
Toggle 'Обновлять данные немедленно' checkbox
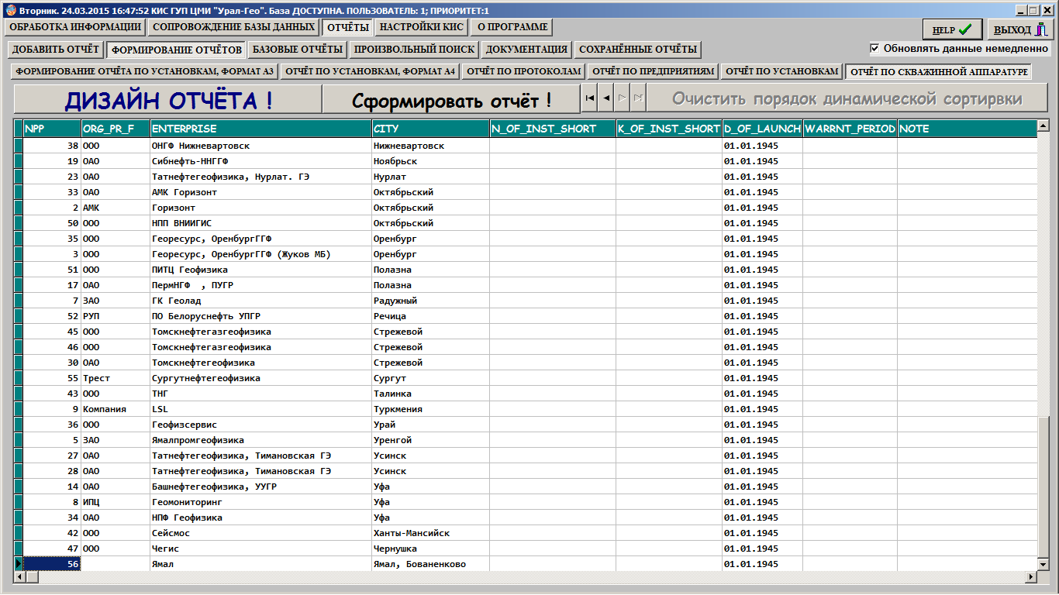coord(875,48)
